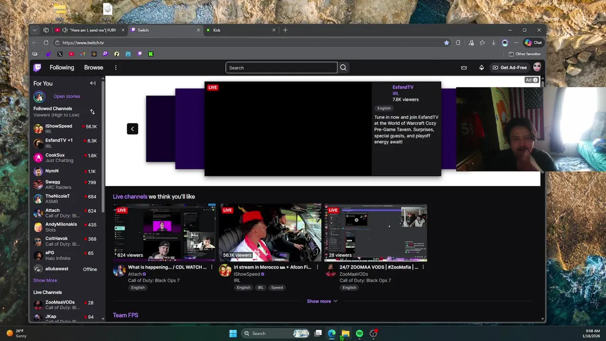
Task: Open stories link in sidebar
Action: (x=67, y=97)
